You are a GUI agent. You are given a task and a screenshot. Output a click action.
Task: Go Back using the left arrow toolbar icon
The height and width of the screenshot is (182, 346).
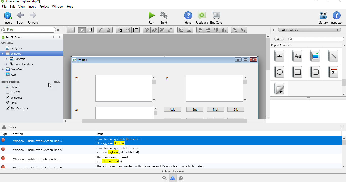pos(20,16)
